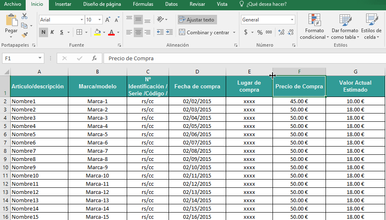Viewport: 386px width, 220px height.
Task: Open Número dialog launcher
Action: pyautogui.click(x=294, y=45)
